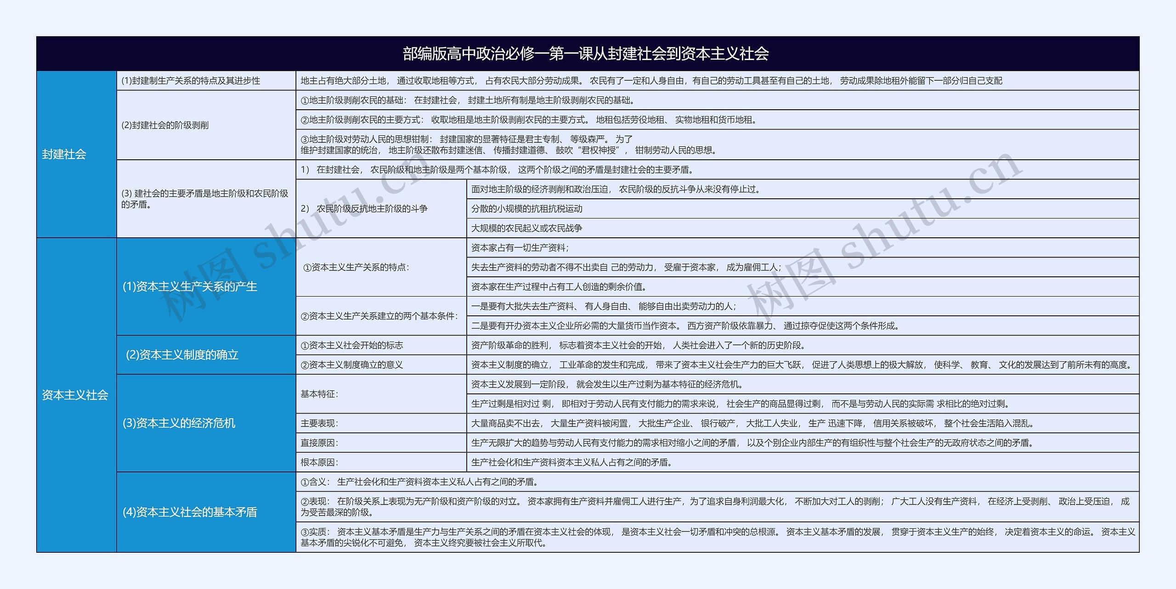Click the row 1) 在封建社会，农民阶级和地主阶级
Viewport: 1176px width, 589px height.
click(x=718, y=170)
